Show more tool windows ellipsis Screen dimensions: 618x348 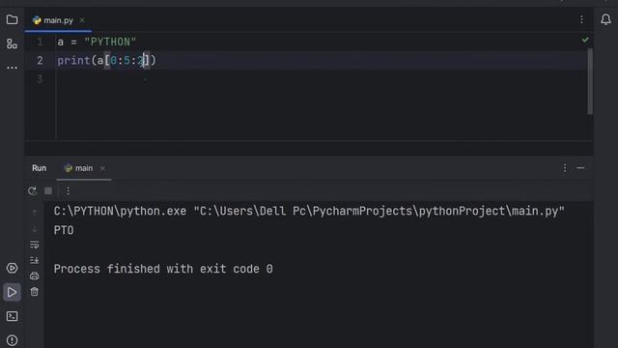12,68
